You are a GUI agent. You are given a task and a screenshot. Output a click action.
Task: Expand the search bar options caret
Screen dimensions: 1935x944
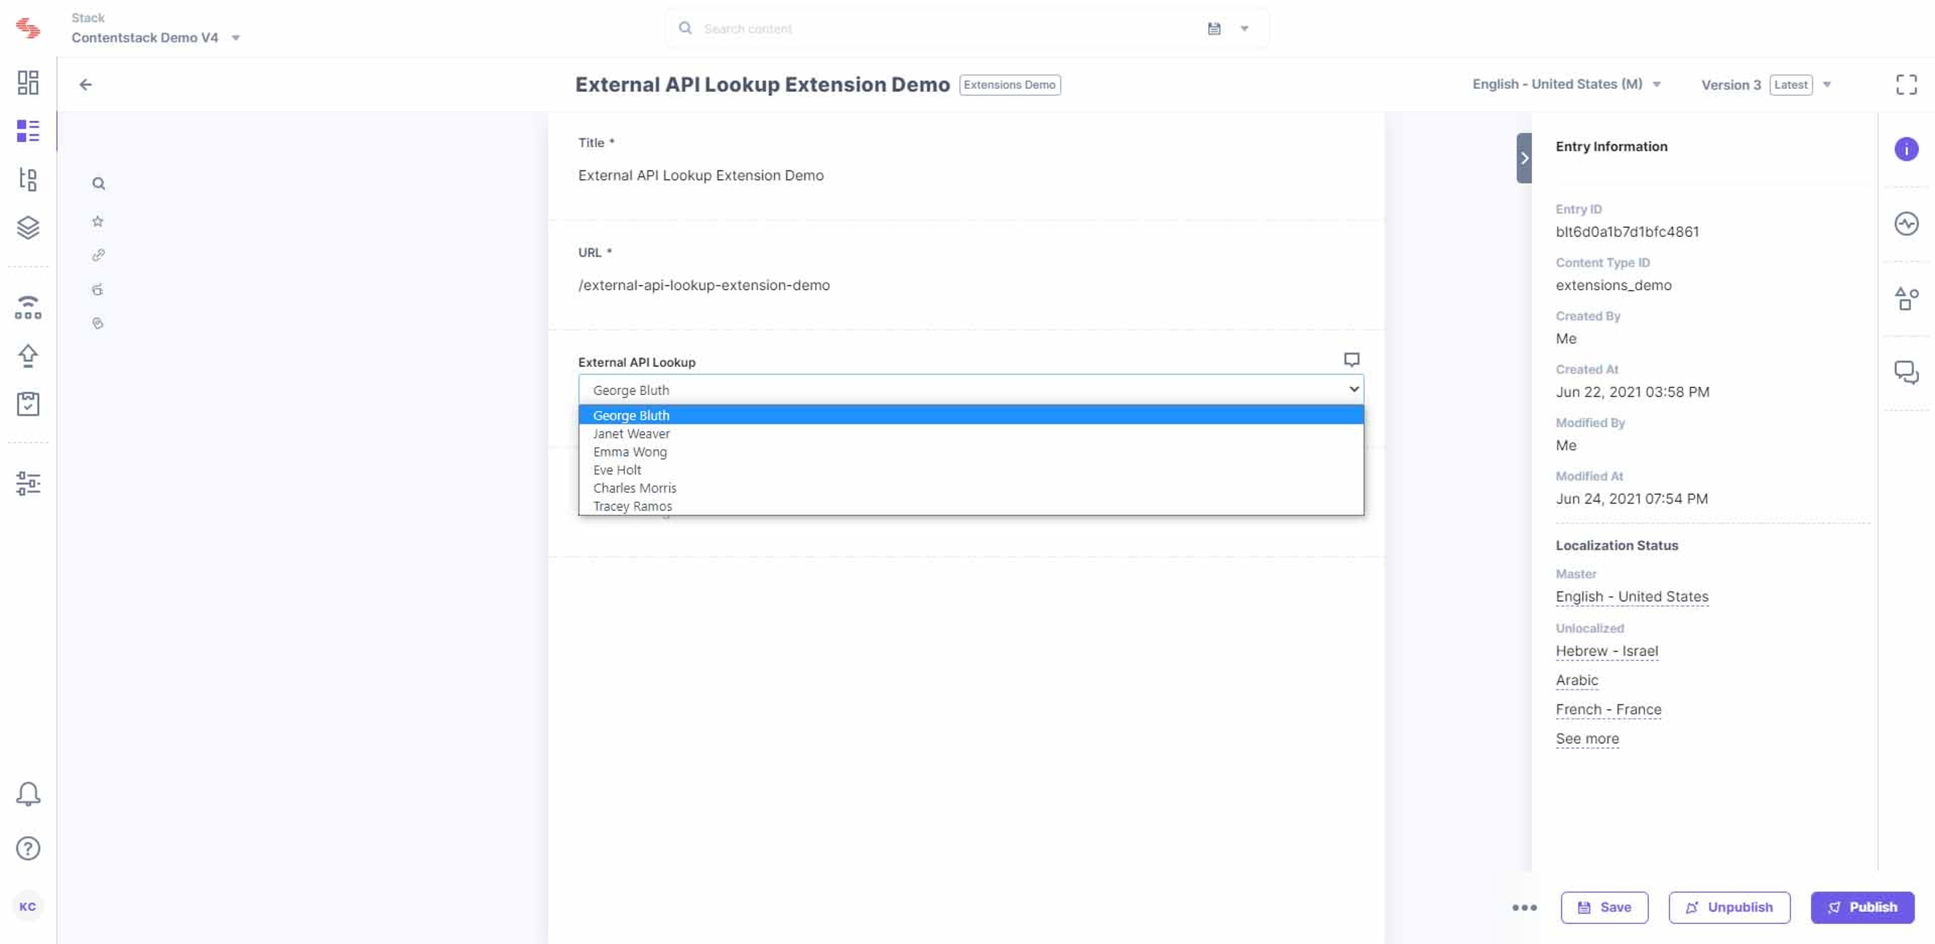1244,29
